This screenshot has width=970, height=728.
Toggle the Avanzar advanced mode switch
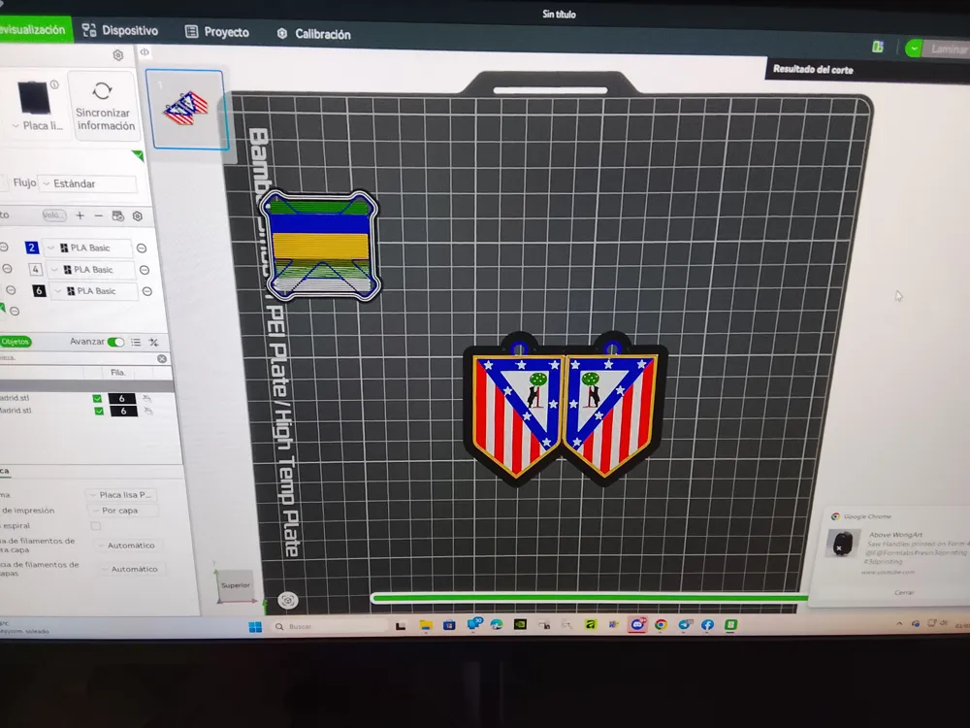115,342
